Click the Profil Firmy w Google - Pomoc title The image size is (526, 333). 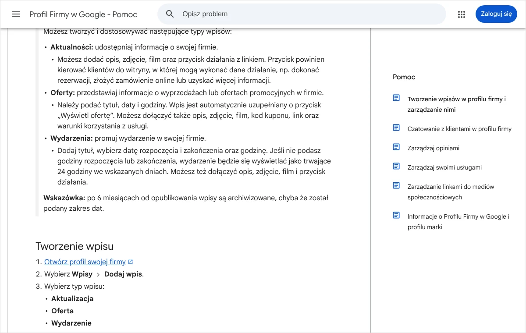click(x=83, y=14)
